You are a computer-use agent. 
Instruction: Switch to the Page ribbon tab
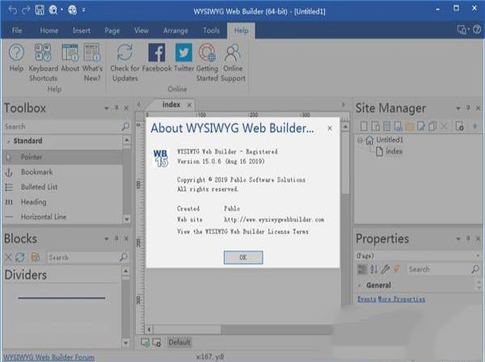pyautogui.click(x=112, y=31)
